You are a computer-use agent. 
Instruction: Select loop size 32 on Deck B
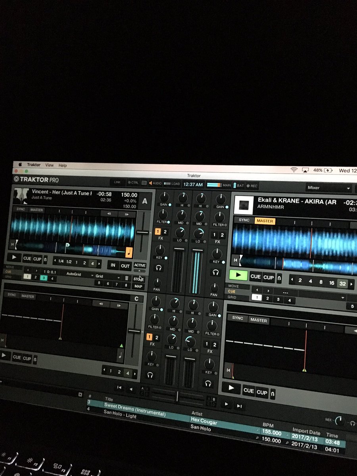[342, 284]
